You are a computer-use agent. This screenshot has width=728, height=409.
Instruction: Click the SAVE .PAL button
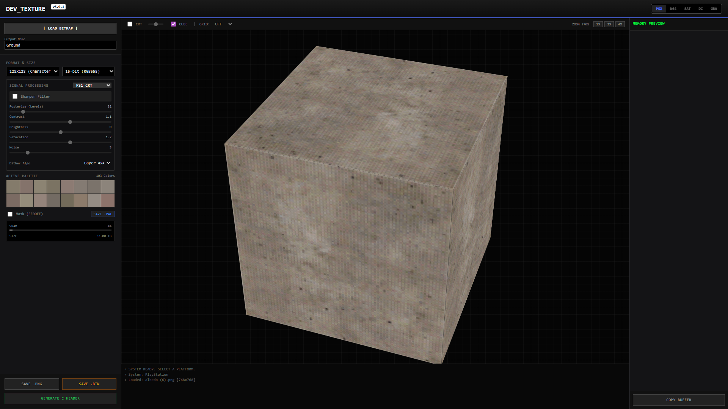[x=103, y=214]
